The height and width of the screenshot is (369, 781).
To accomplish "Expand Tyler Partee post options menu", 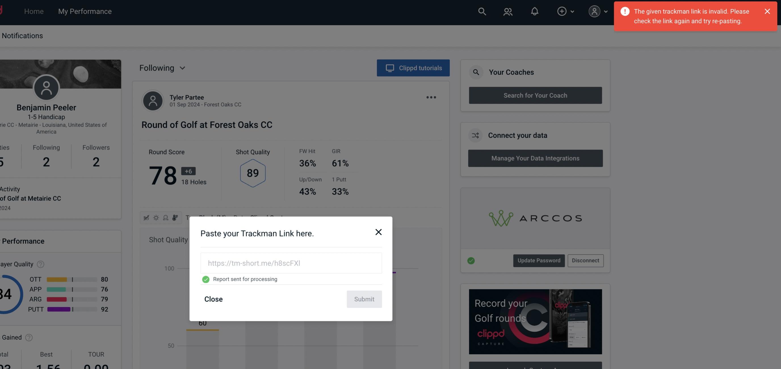I will (x=431, y=97).
